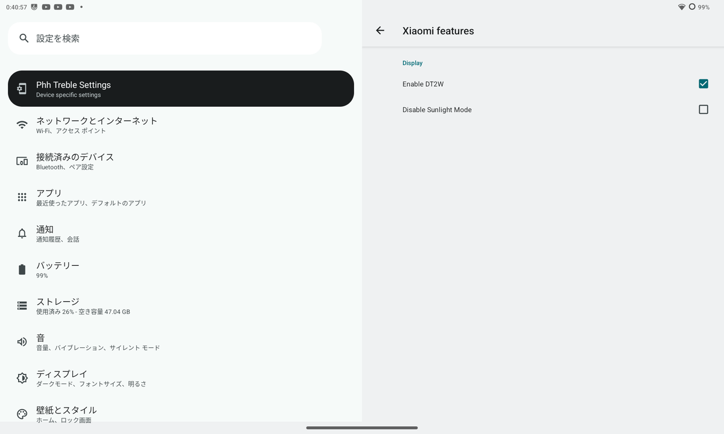Go back using the arrow icon
Image resolution: width=724 pixels, height=434 pixels.
point(380,31)
